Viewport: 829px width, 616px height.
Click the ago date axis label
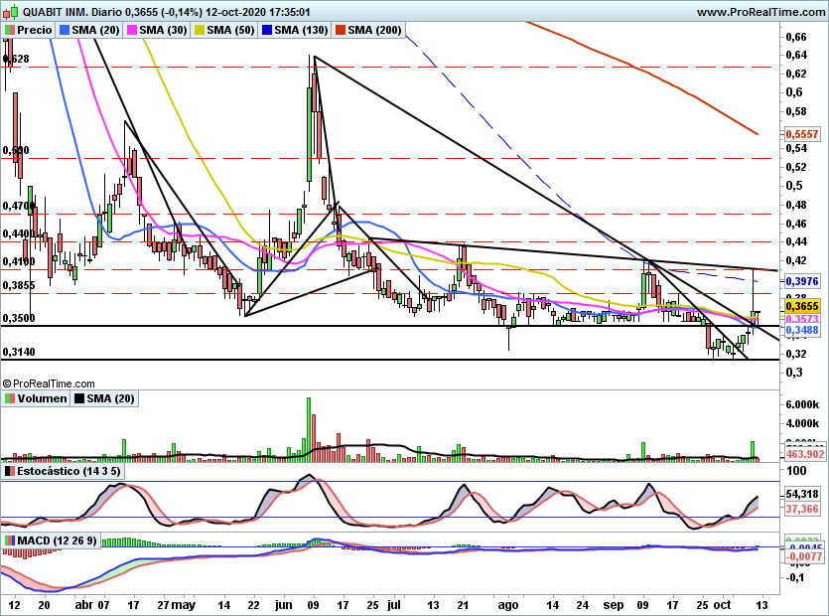click(x=508, y=605)
